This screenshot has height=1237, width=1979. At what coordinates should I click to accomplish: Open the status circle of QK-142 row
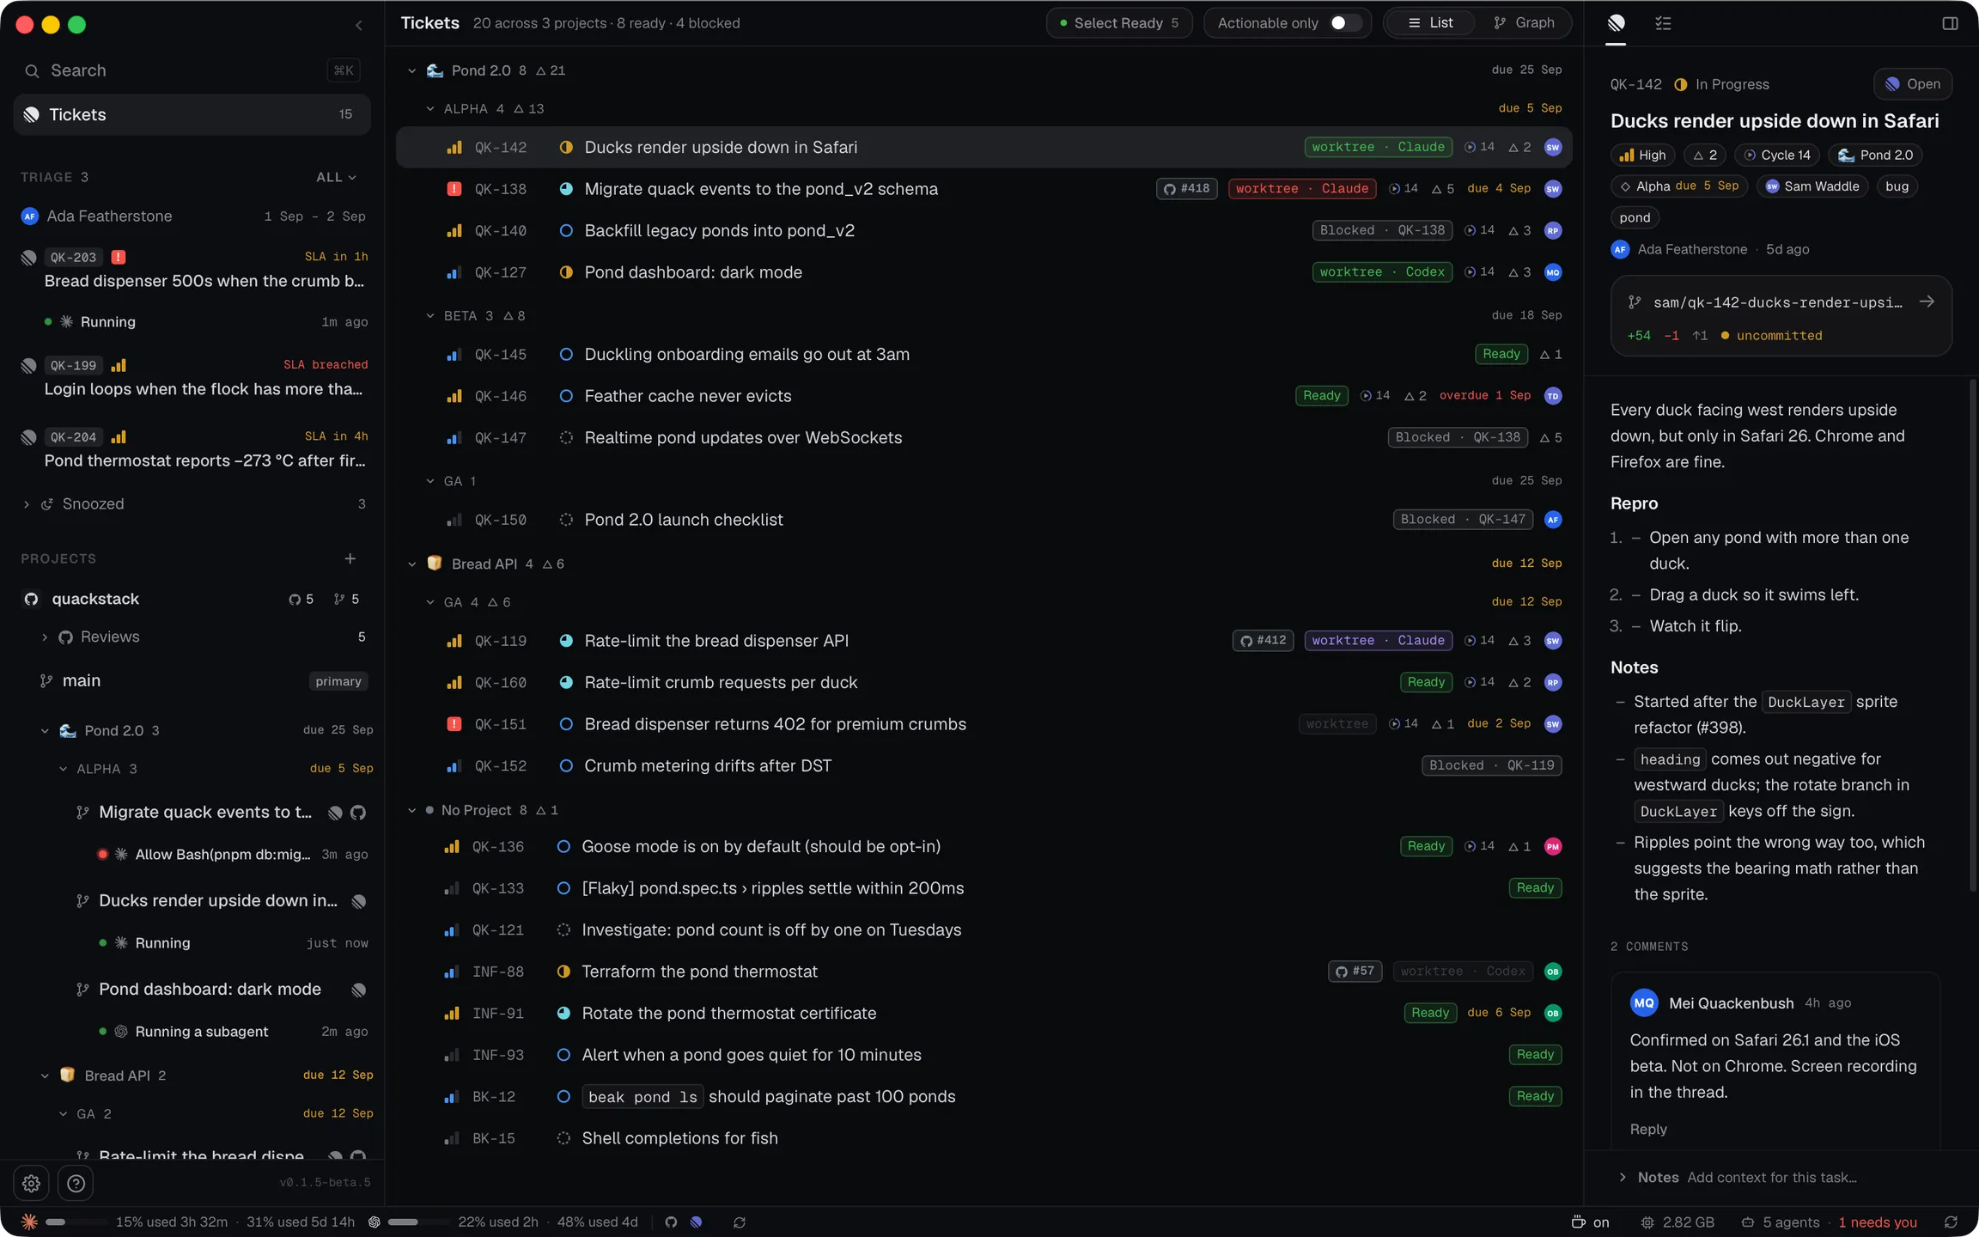[566, 147]
